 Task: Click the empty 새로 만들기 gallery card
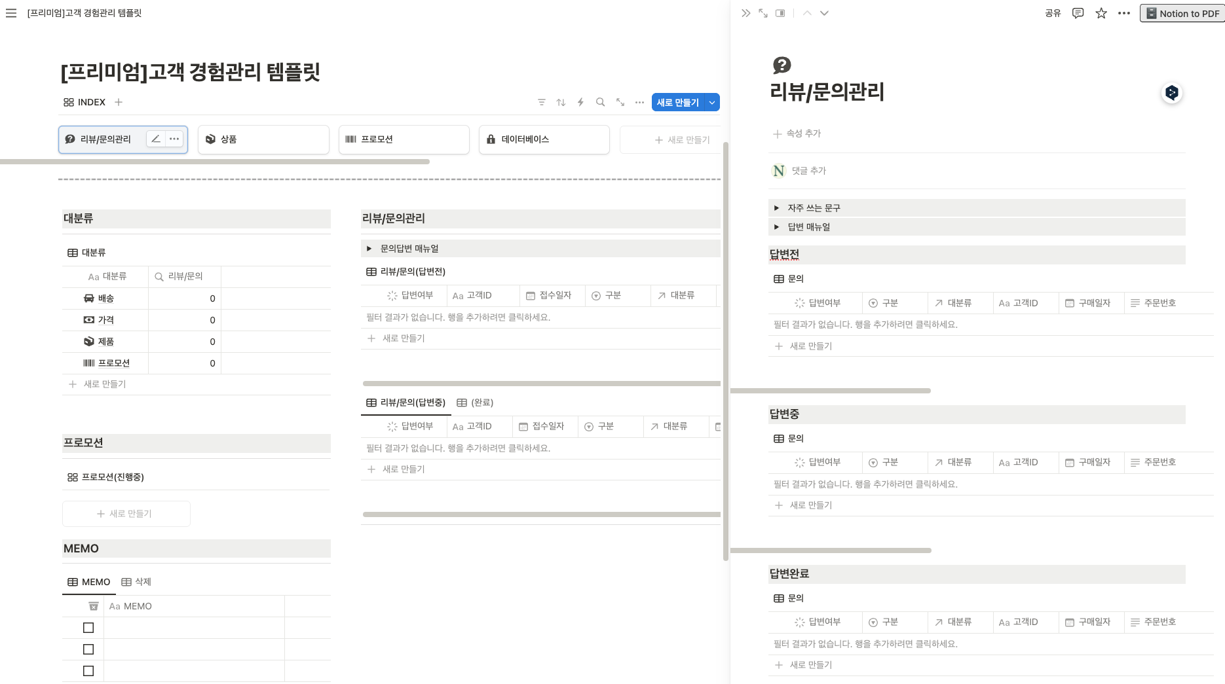click(670, 139)
